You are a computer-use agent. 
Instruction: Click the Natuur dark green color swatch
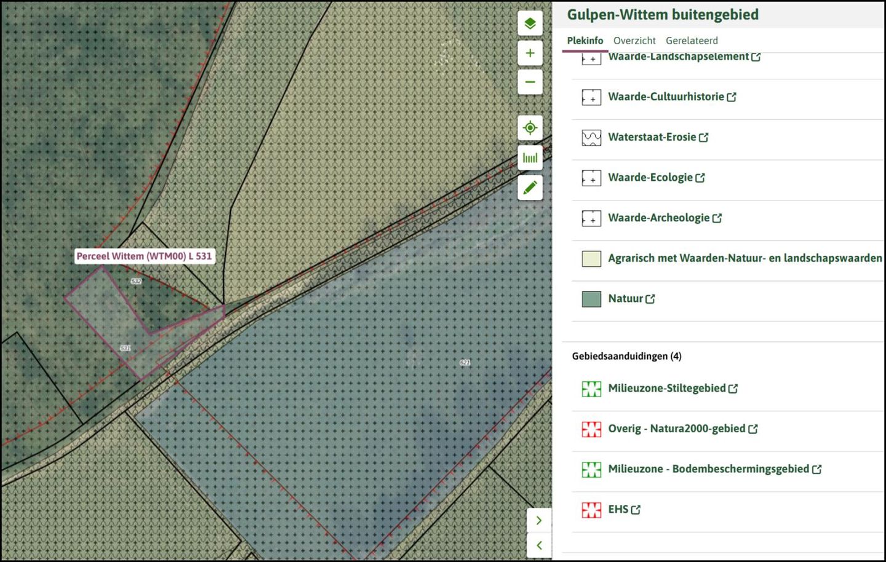(591, 299)
